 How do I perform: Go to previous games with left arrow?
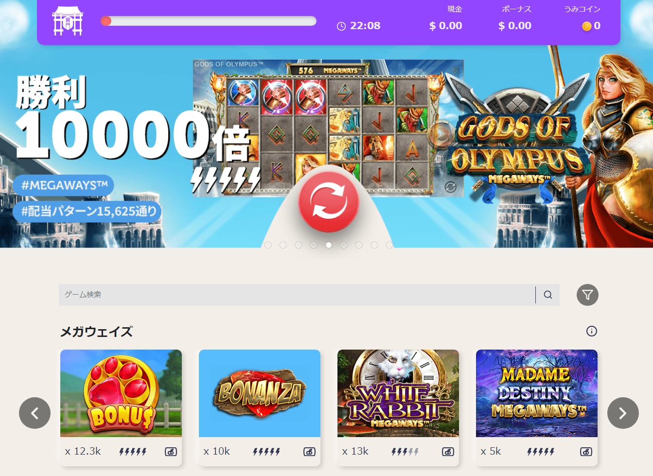tap(35, 413)
